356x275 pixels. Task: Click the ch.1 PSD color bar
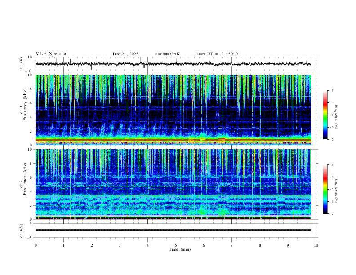point(325,115)
